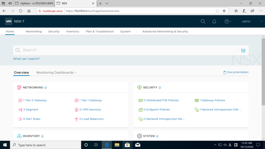Open the Plan & Troubleshoot tab

pos(99,31)
